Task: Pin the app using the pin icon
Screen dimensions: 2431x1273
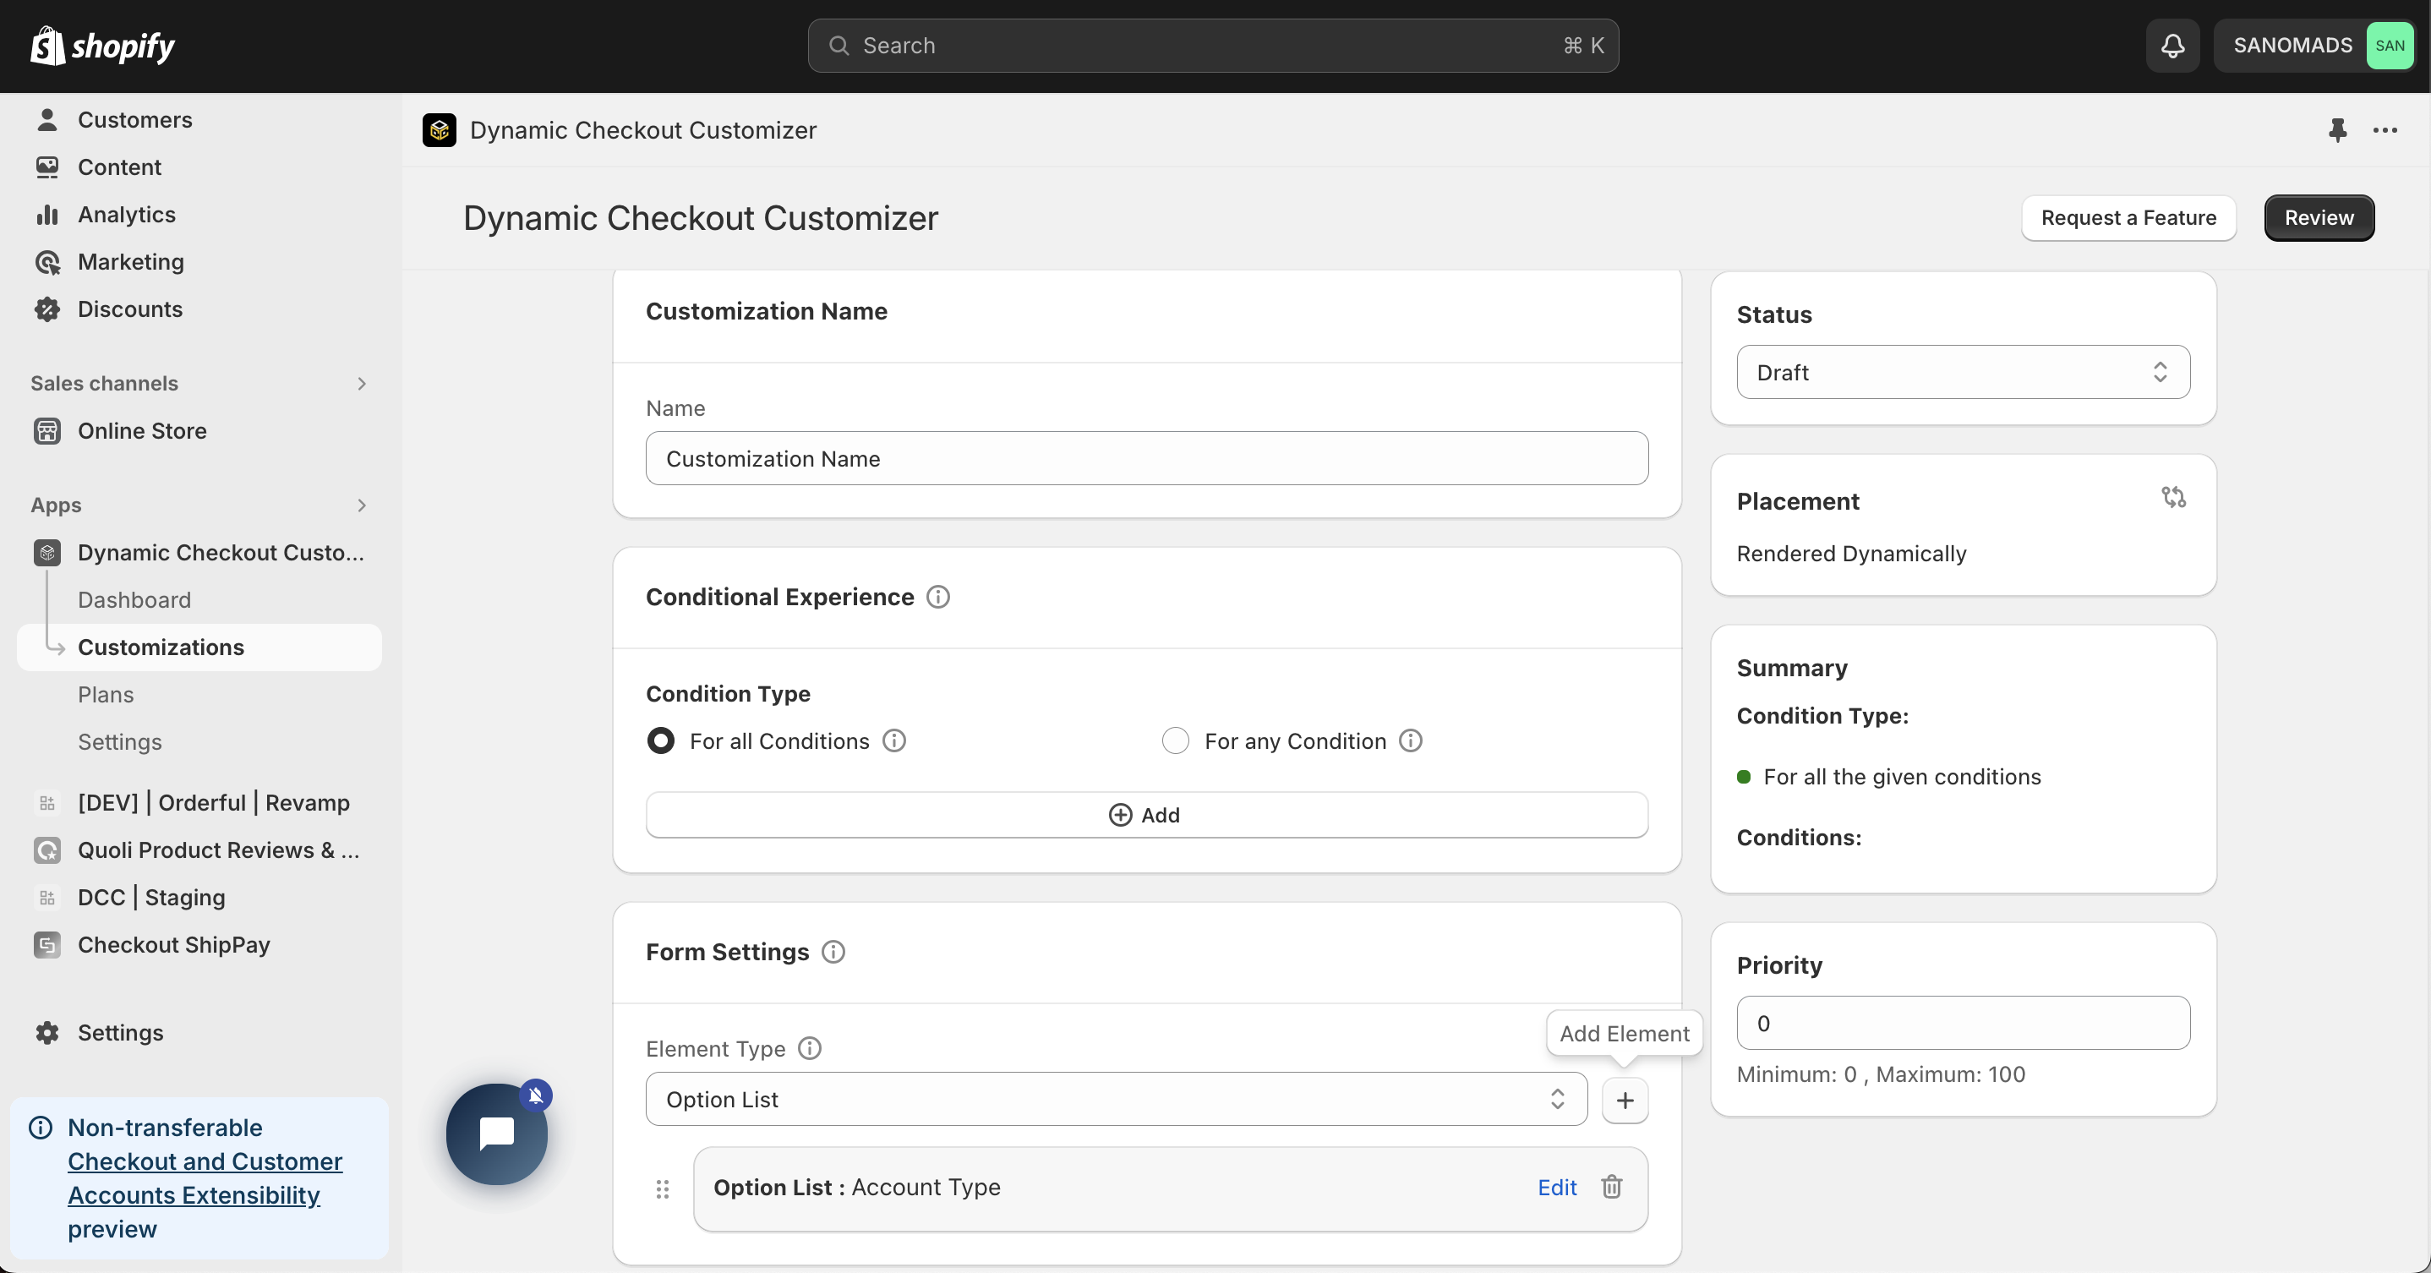Action: [x=2336, y=130]
